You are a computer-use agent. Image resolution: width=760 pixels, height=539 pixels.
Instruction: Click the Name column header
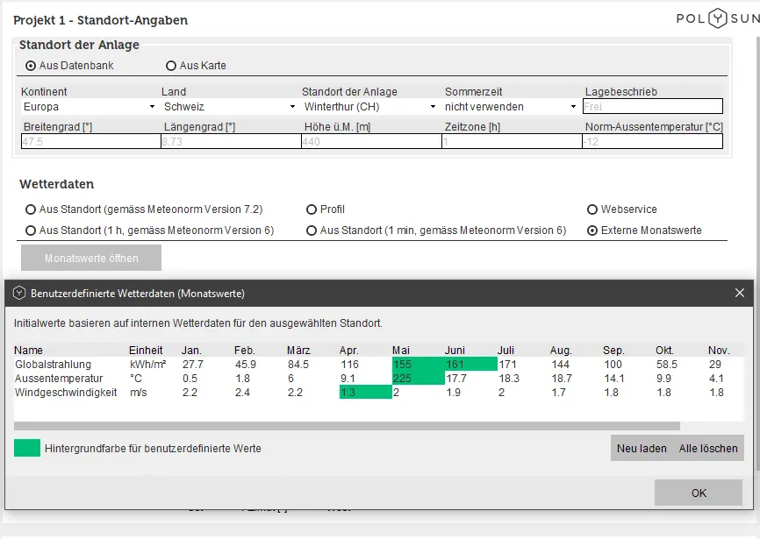(x=28, y=351)
